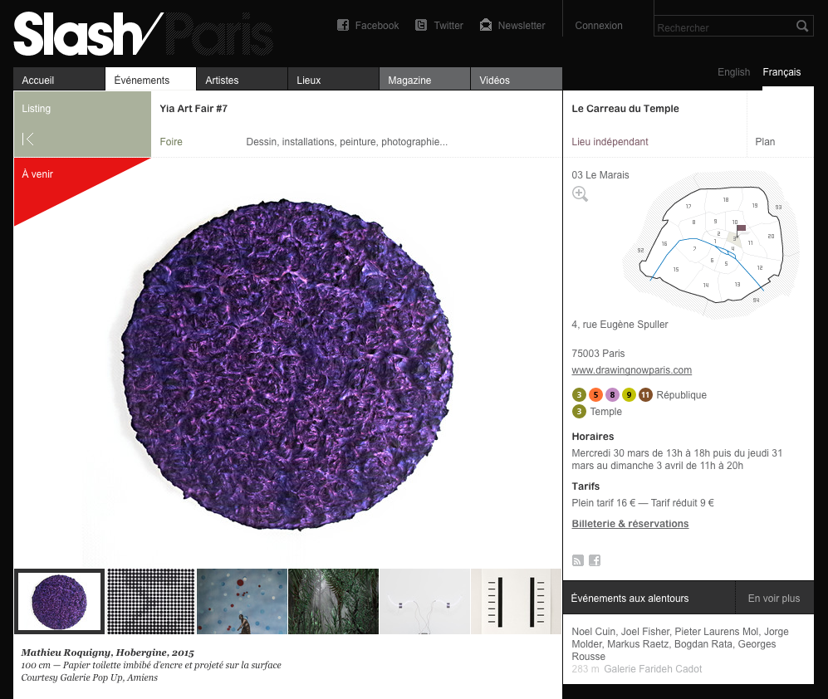Click the RSS feed icon
The width and height of the screenshot is (828, 699).
point(578,560)
